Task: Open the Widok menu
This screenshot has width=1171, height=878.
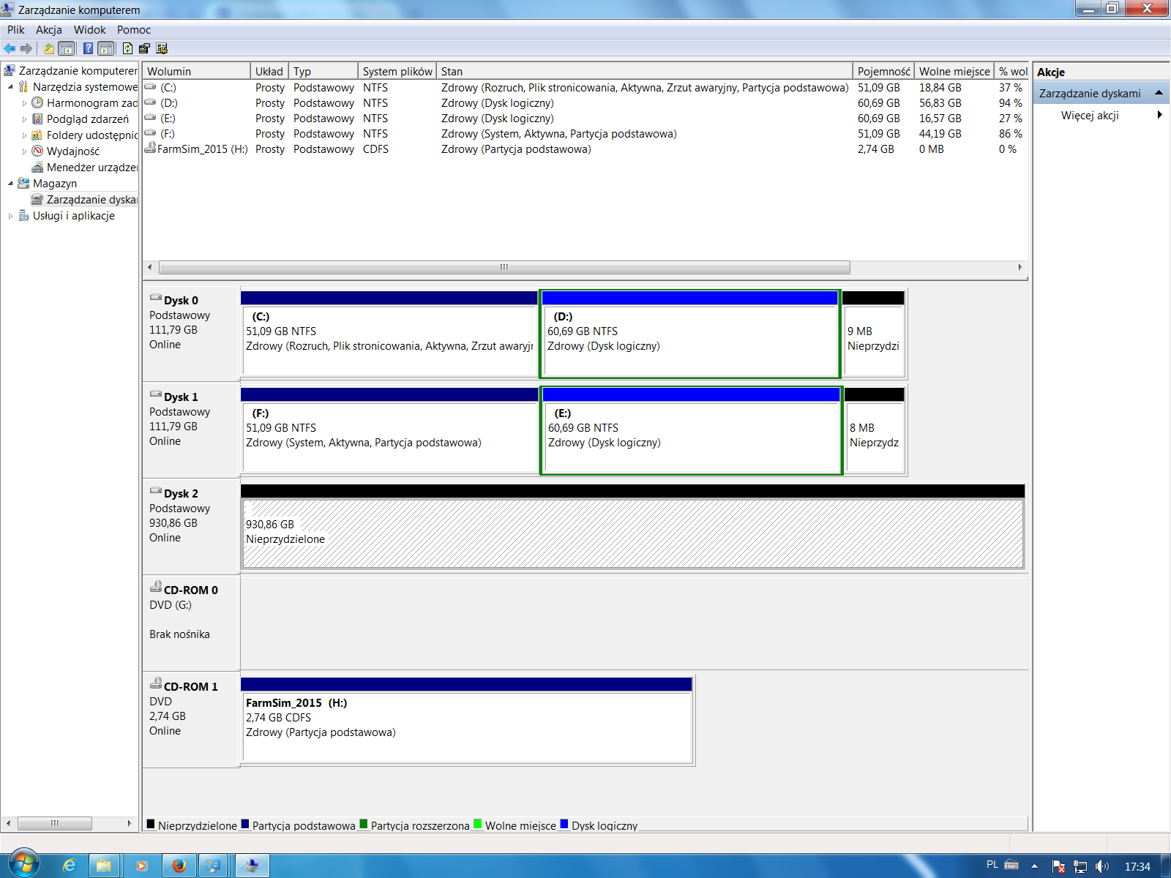Action: 89,30
